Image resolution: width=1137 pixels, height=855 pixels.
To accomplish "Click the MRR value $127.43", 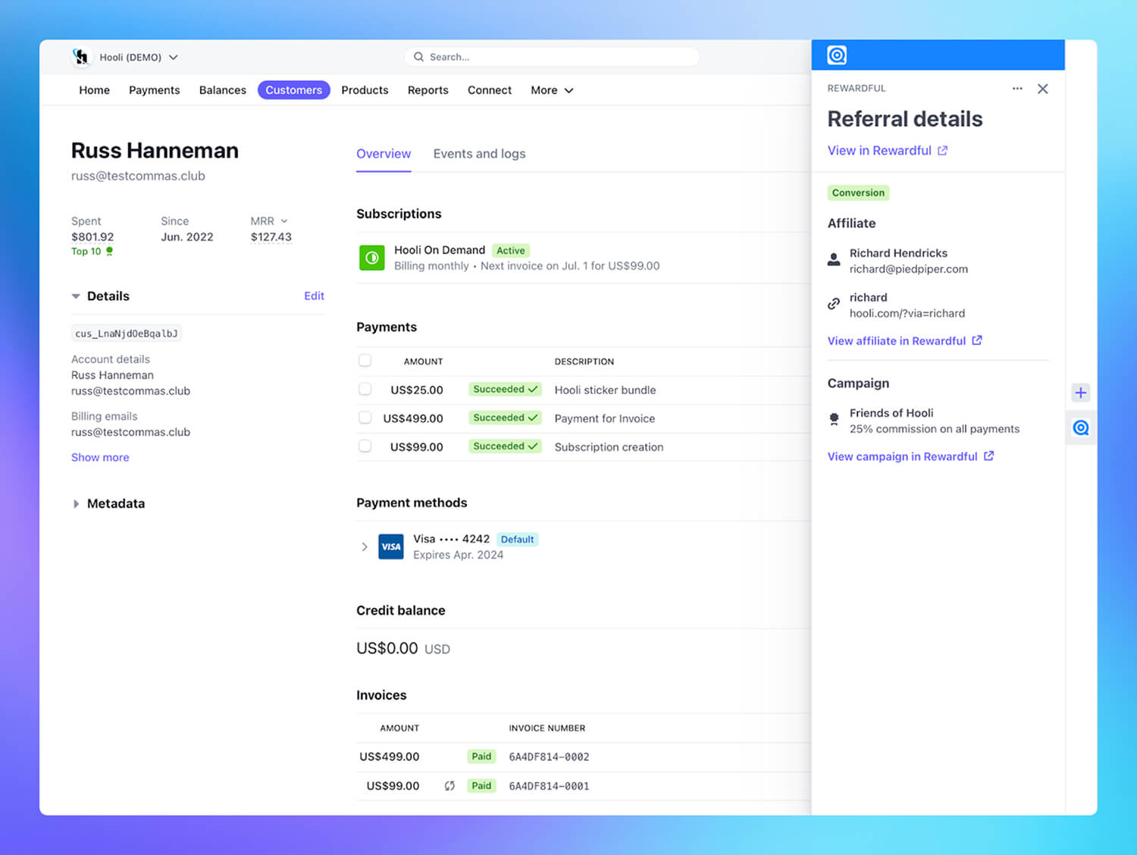I will (271, 237).
